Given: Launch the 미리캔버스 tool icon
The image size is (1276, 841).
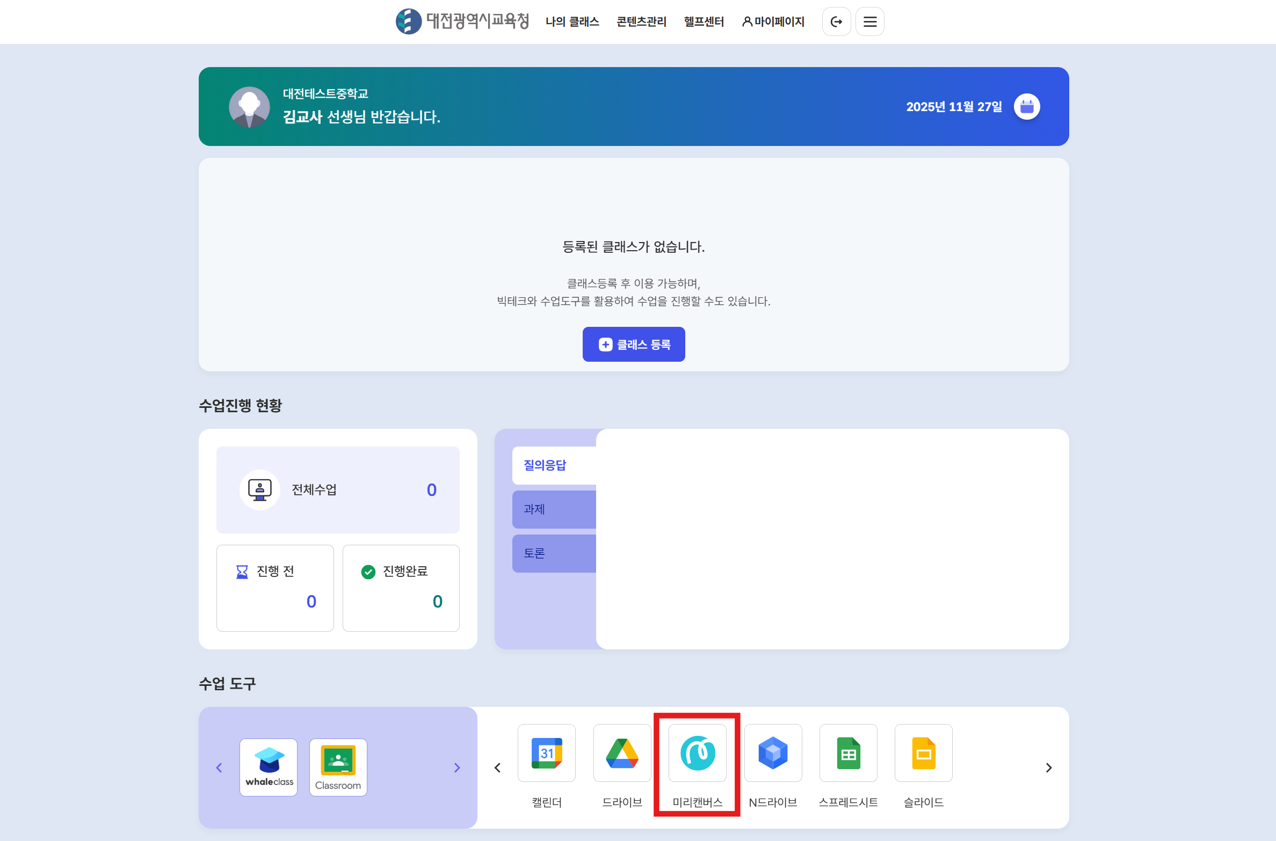Looking at the screenshot, I should tap(697, 752).
